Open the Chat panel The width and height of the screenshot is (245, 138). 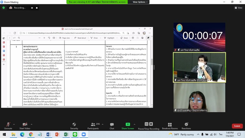(112, 126)
